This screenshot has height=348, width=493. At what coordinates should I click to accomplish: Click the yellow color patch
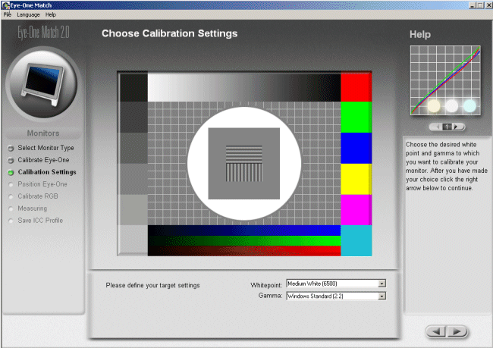click(356, 179)
